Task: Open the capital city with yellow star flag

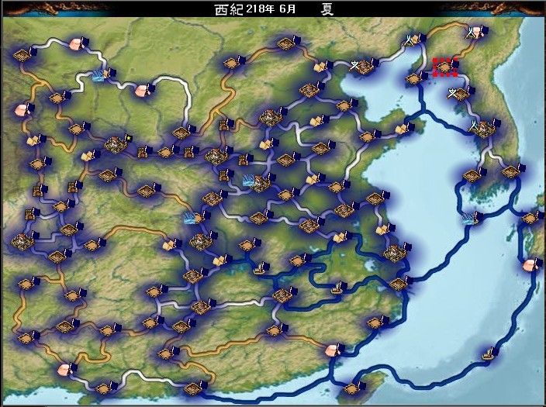Action: (x=115, y=143)
